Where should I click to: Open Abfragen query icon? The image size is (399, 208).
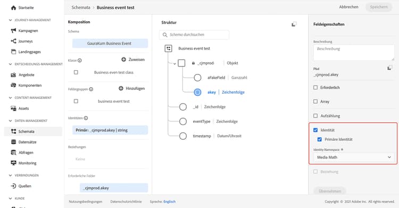[x=13, y=153]
